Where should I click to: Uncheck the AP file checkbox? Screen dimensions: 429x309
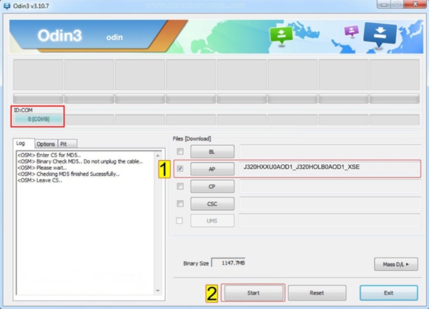pyautogui.click(x=180, y=168)
